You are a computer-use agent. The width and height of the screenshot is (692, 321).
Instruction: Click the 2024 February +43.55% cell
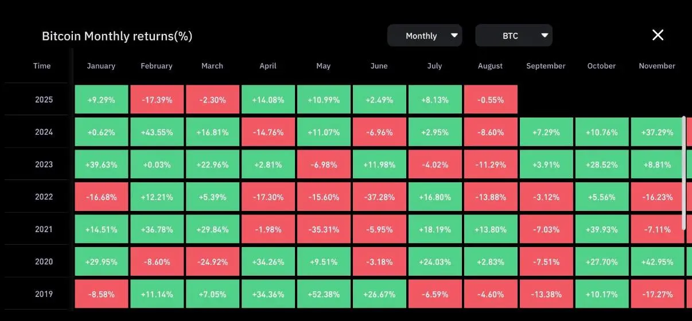pyautogui.click(x=157, y=132)
